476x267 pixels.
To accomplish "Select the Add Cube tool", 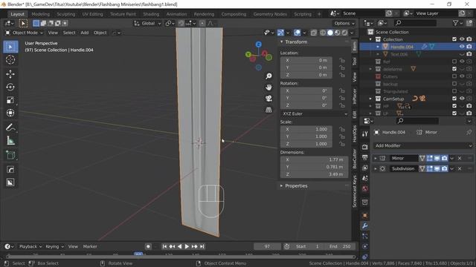I will (10, 155).
